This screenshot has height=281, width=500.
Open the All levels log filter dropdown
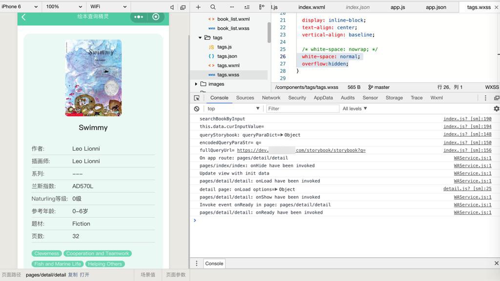coord(354,109)
